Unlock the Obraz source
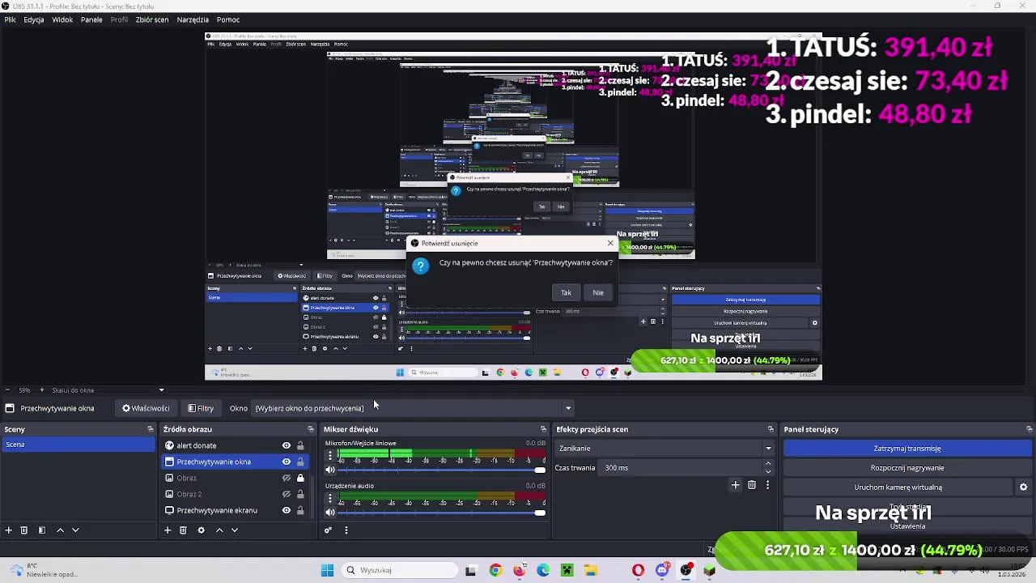Viewport: 1036px width, 583px height. click(300, 478)
